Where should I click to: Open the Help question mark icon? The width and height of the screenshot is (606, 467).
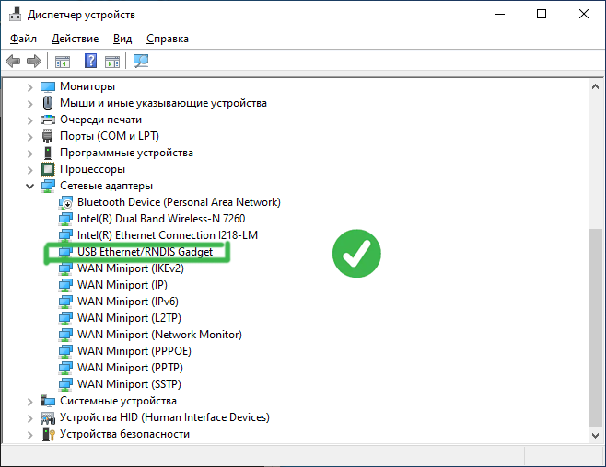coord(90,61)
